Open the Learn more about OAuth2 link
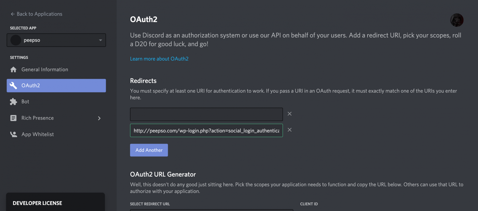 (x=159, y=58)
